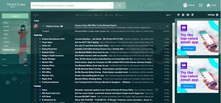Viewport: 221px width, 103px height.
Task: Open the Starred folder
Action: [x=6, y=30]
